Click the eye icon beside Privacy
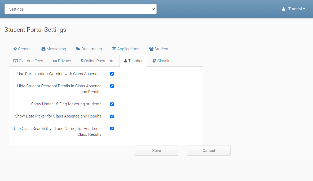The image size is (313, 181). [x=55, y=61]
